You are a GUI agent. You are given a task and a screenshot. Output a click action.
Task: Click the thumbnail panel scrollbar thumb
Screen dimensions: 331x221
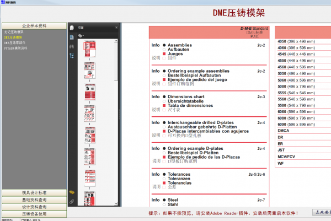tap(116, 61)
